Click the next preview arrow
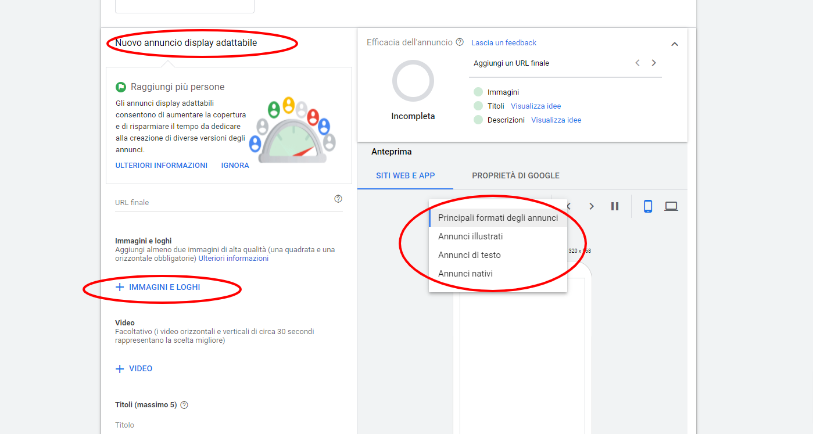Viewport: 813px width, 434px height. tap(591, 206)
